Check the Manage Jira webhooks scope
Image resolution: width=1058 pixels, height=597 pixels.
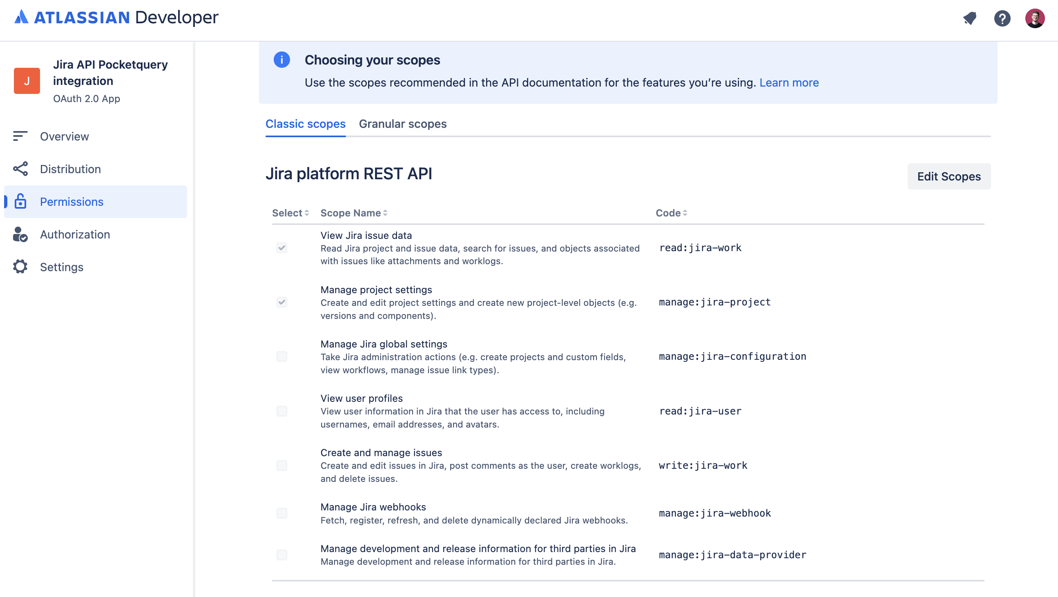282,513
